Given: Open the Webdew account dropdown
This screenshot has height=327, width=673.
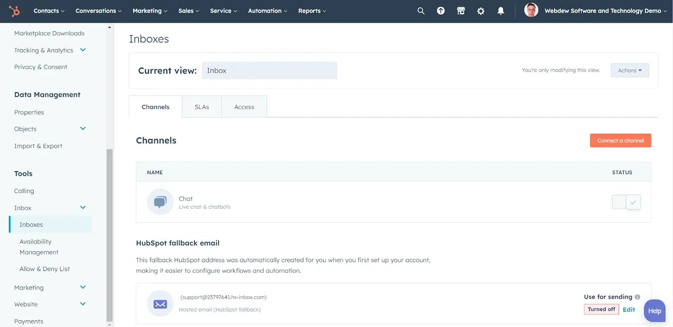Looking at the screenshot, I should (605, 11).
